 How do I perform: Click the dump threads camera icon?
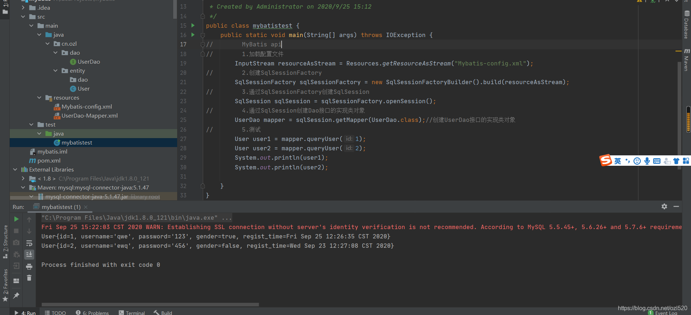point(16,243)
